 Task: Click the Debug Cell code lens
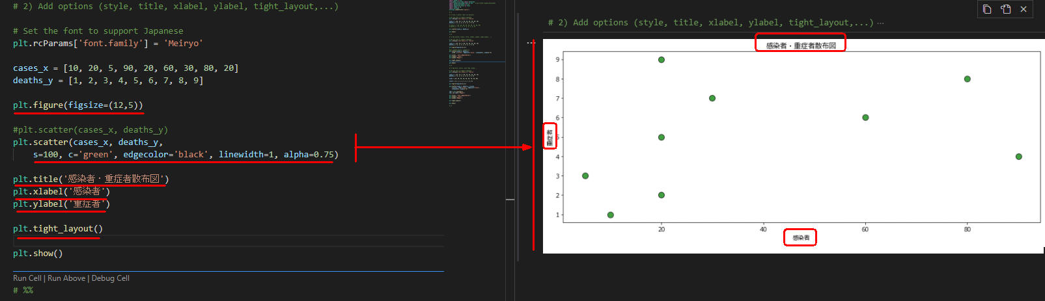coord(111,278)
